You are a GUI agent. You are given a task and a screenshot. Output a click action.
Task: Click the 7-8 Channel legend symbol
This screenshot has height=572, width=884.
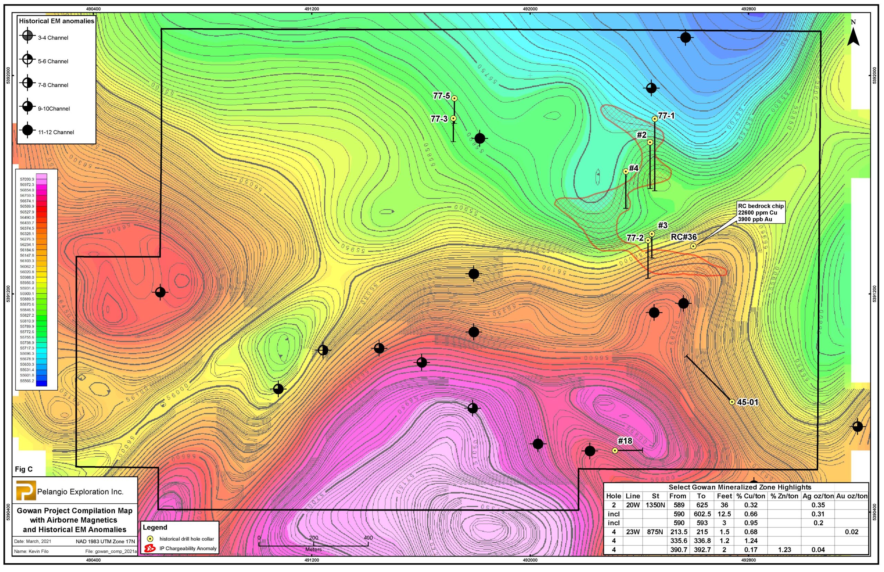click(27, 83)
